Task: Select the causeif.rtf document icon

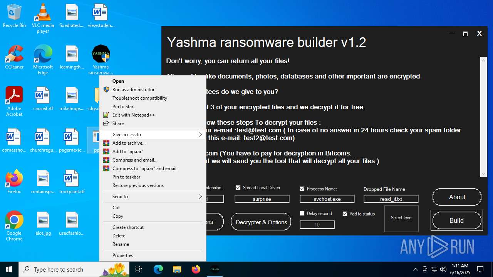Action: [43, 99]
